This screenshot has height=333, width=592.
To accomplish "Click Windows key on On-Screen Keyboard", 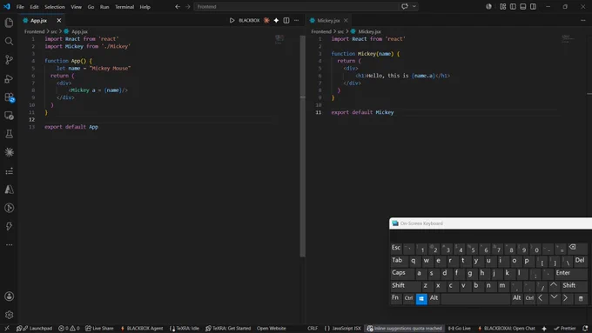I will [x=421, y=299].
